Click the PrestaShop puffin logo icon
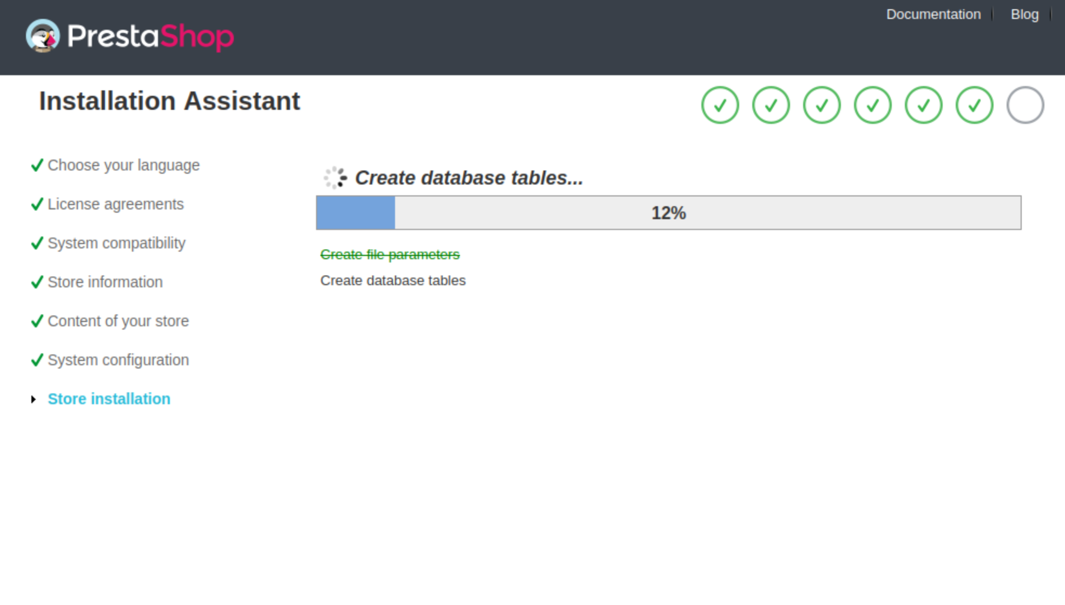 coord(43,36)
